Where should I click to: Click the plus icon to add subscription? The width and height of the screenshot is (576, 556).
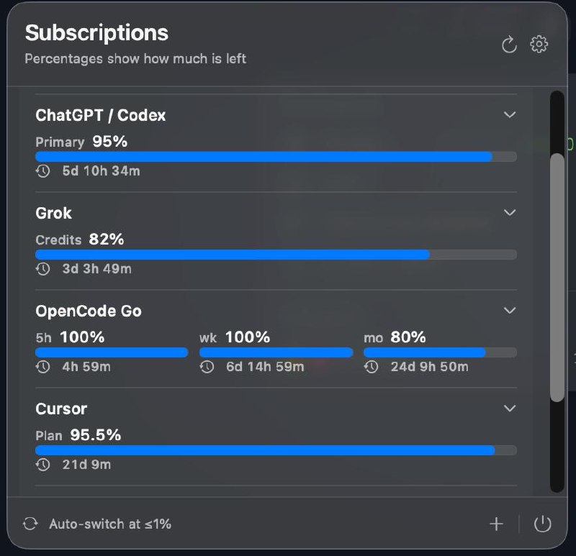click(496, 524)
